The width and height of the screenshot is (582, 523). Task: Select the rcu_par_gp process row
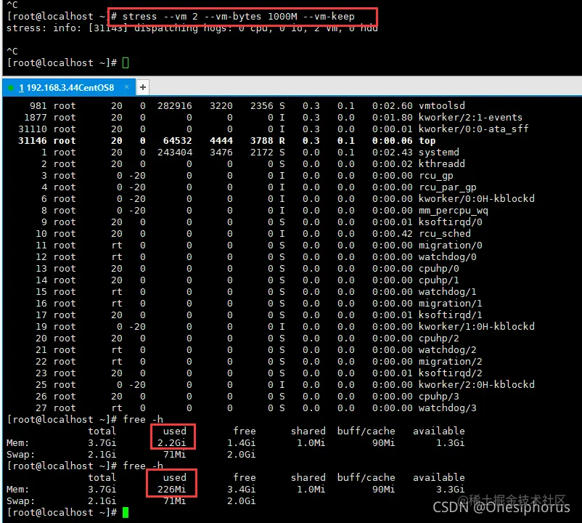click(x=258, y=187)
